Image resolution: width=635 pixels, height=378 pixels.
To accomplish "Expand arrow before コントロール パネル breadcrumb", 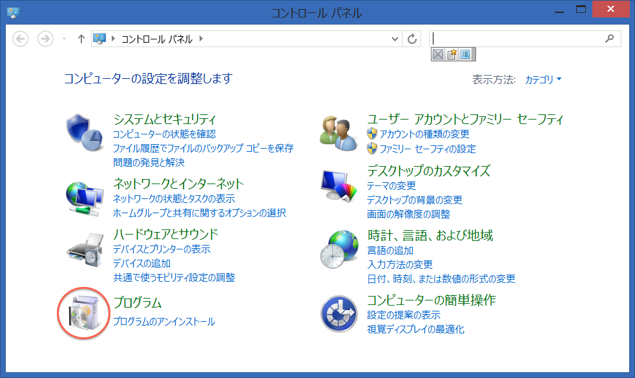I will point(114,39).
